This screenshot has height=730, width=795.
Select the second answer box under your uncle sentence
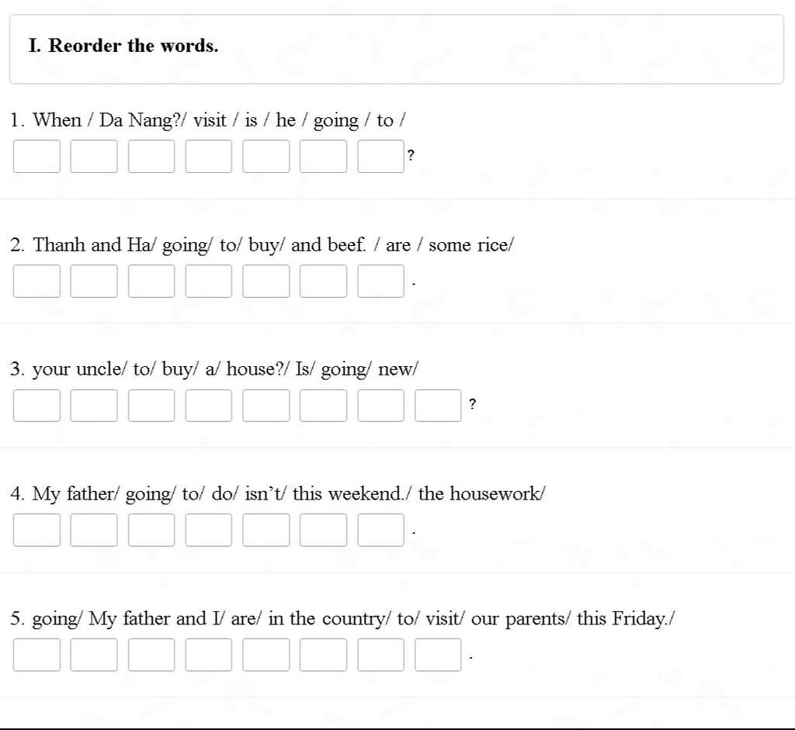[x=94, y=406]
